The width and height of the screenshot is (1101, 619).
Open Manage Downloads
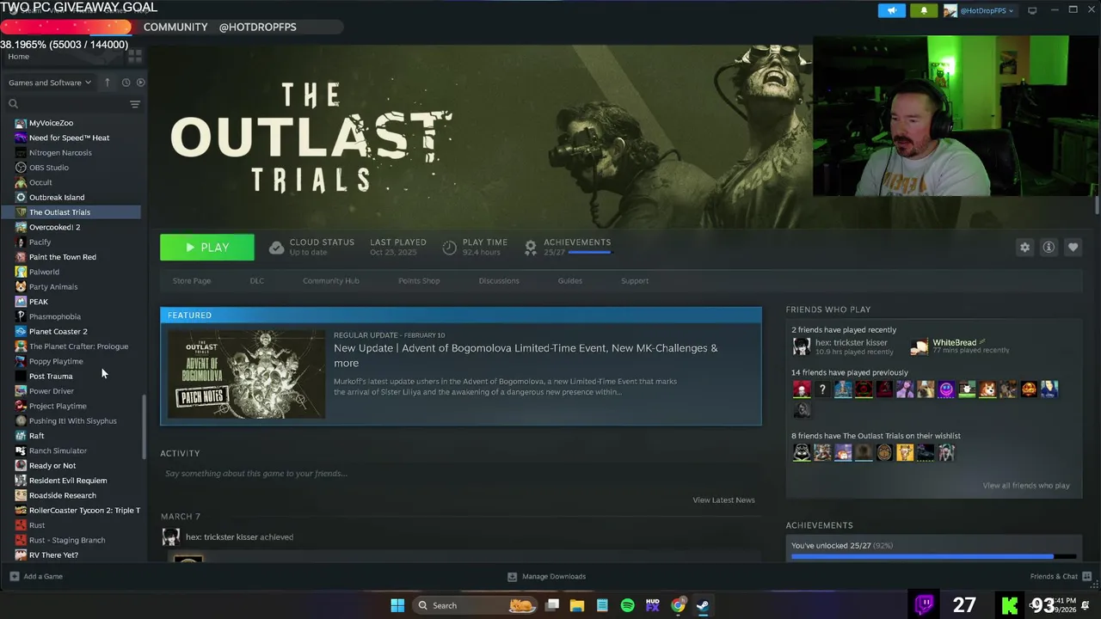(x=547, y=576)
